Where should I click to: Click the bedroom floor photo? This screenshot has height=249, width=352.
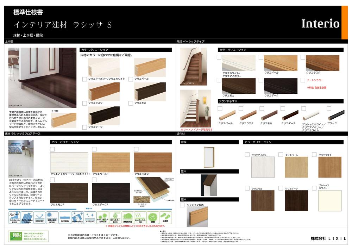pos(21,159)
